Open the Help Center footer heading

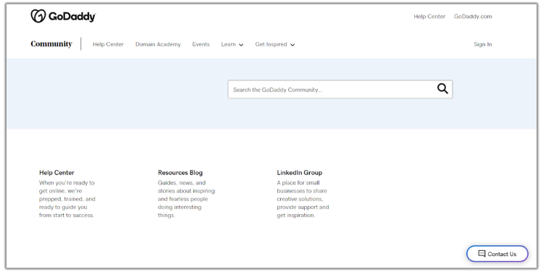(56, 172)
